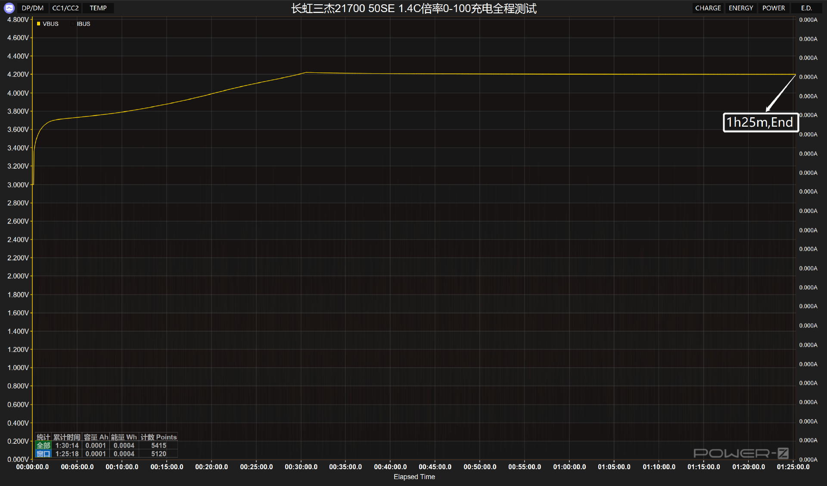The image size is (827, 486).
Task: Click the 4.200V voltage axis label
Action: point(18,75)
